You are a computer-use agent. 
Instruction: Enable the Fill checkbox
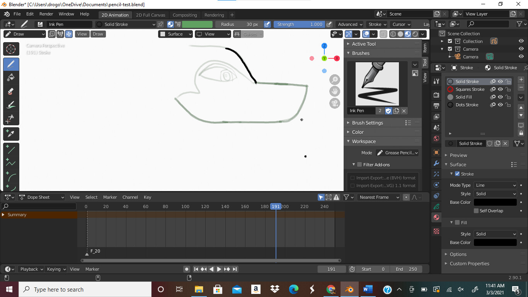coord(457,223)
